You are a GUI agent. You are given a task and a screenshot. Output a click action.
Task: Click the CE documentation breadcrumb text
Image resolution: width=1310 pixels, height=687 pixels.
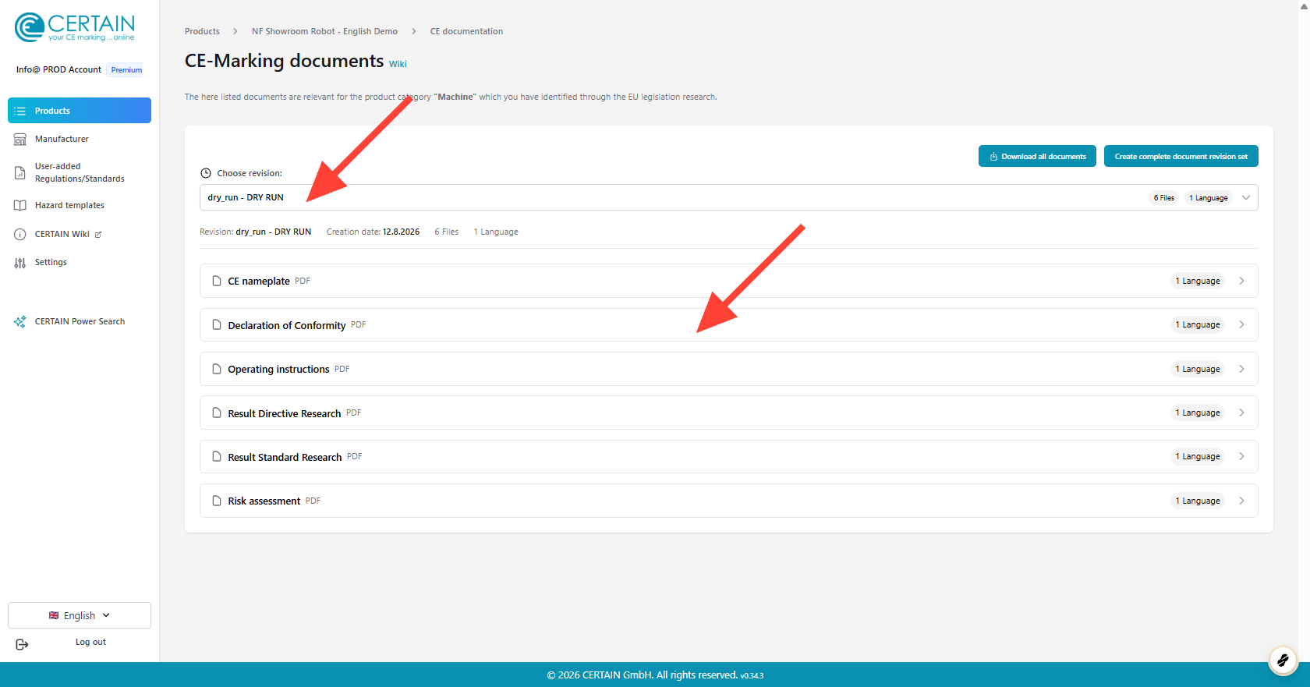pyautogui.click(x=466, y=31)
